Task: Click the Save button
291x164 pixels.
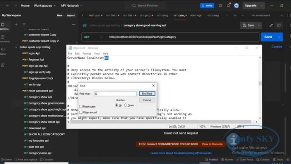Action: [x=248, y=26]
